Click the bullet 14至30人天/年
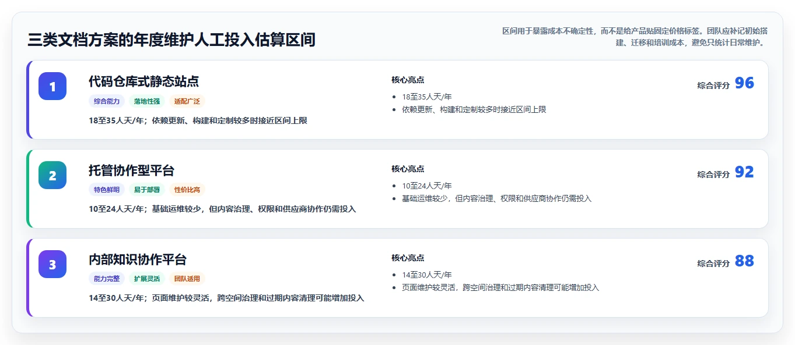The image size is (795, 345). coord(427,275)
